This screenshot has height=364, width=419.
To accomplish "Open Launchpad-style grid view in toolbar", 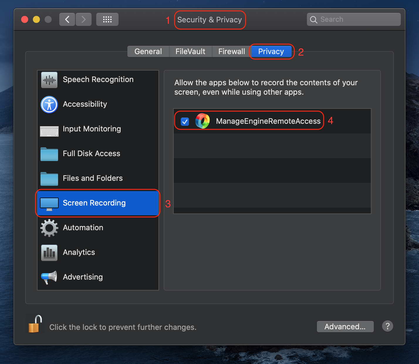I will [x=107, y=19].
